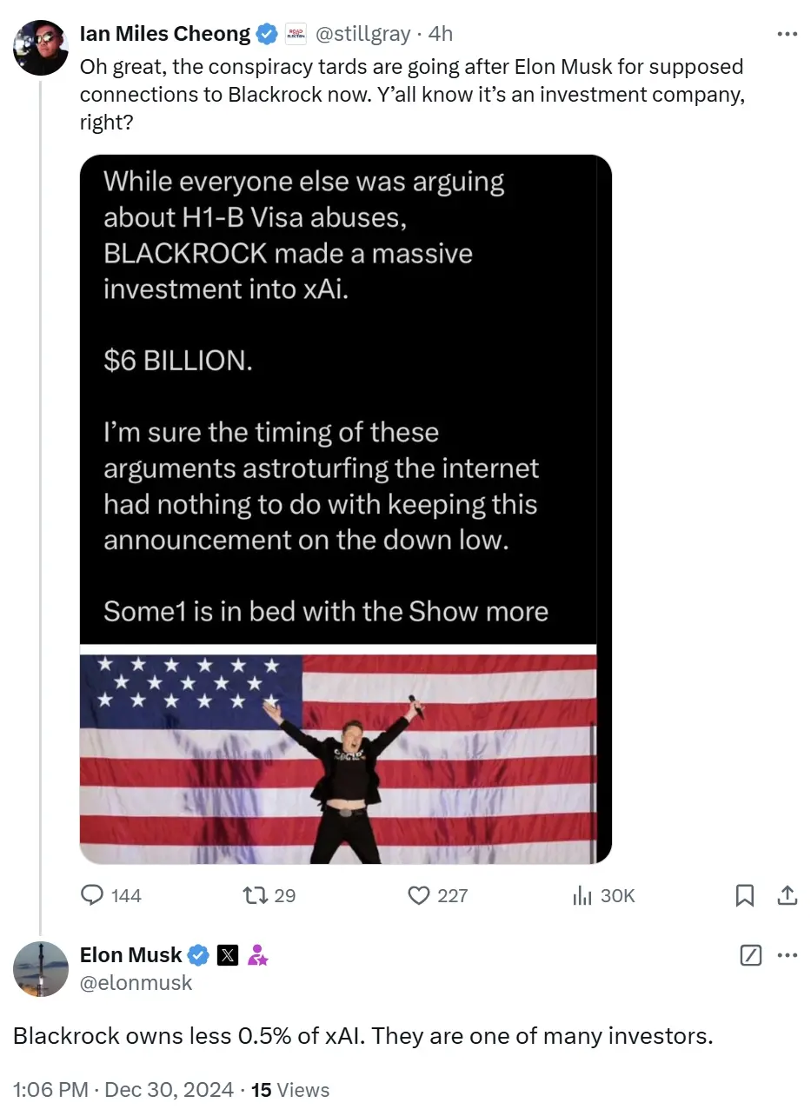Click the @stillgray handle

pos(361,34)
